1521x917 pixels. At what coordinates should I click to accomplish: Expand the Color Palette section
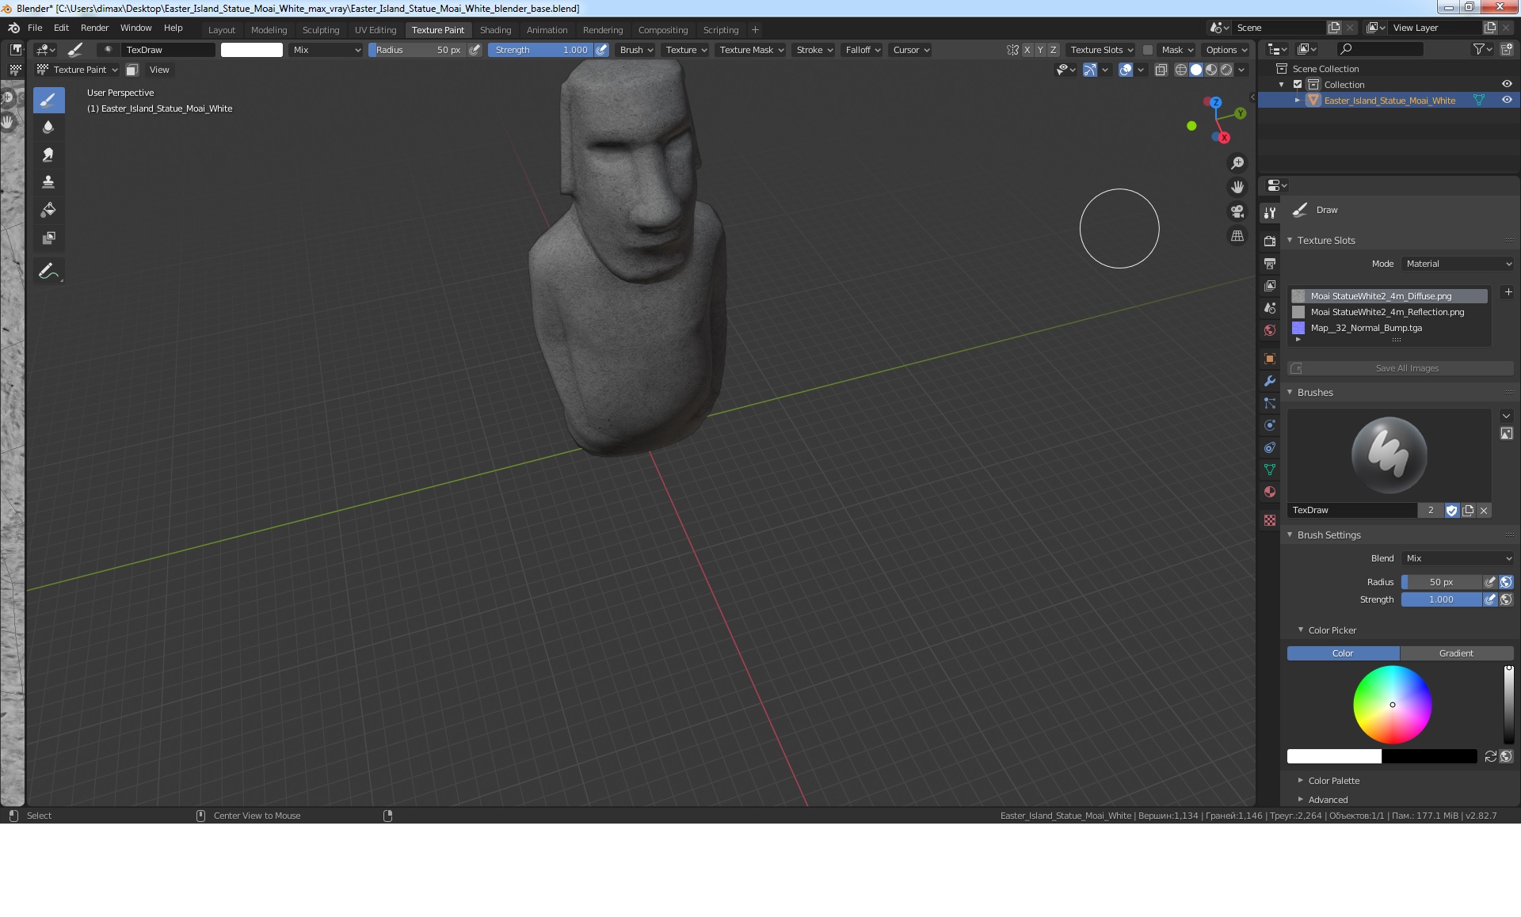1333,781
